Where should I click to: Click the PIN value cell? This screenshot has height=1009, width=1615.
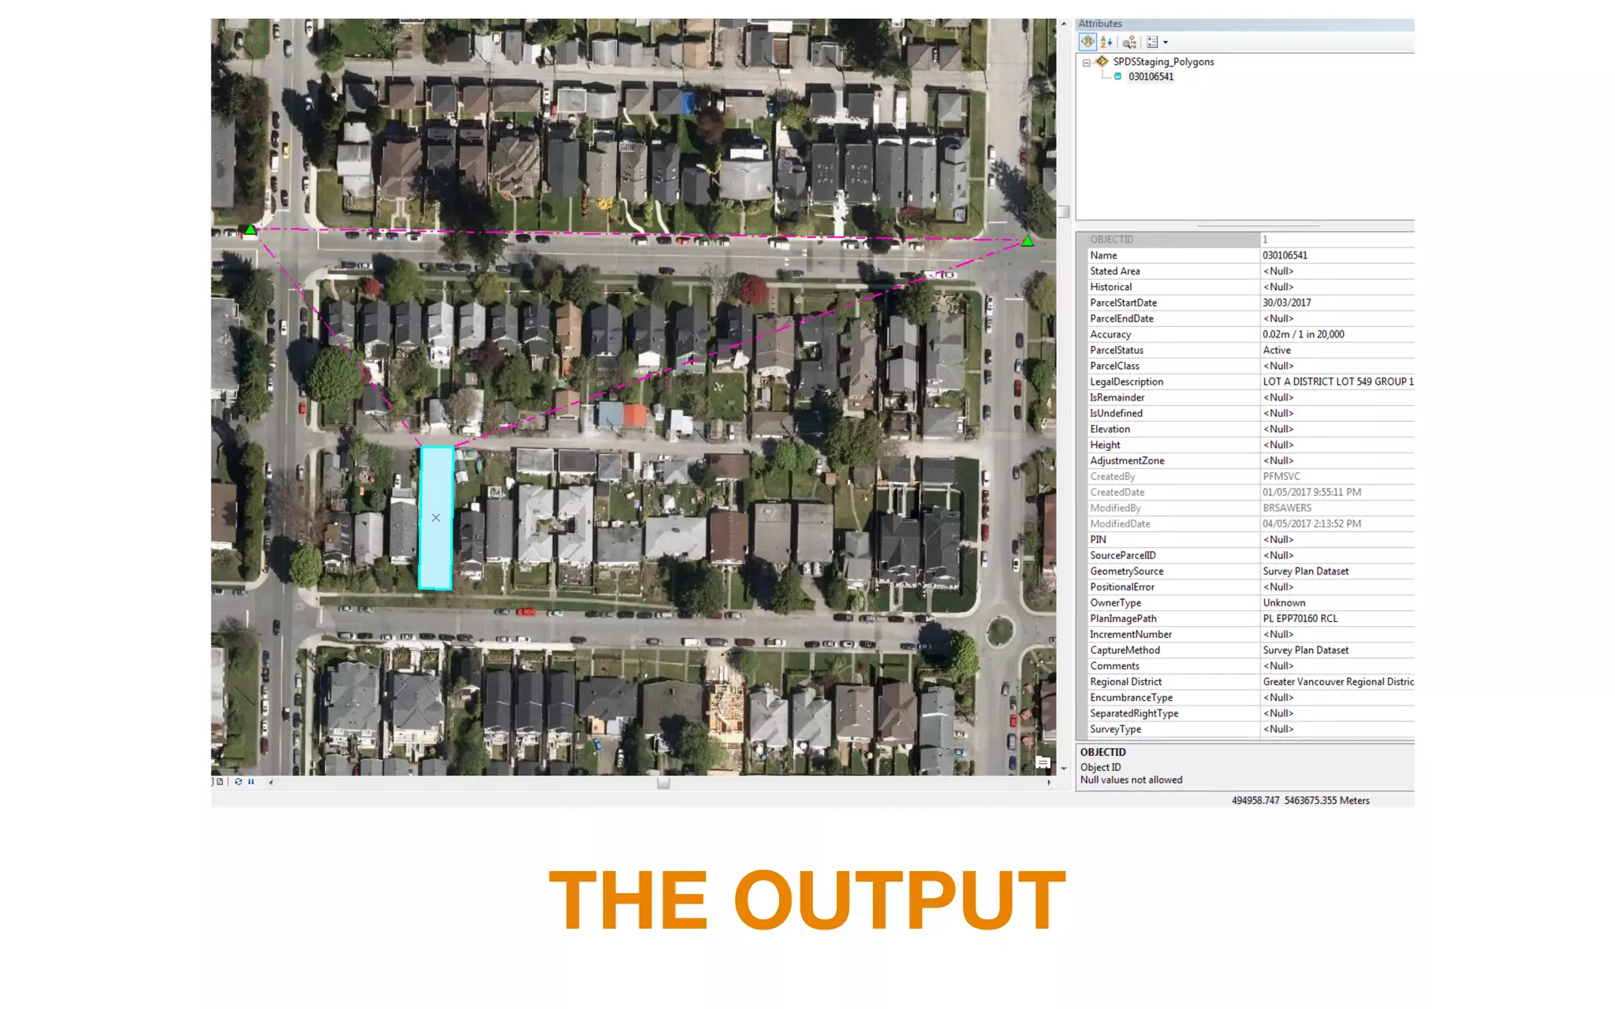coord(1337,539)
